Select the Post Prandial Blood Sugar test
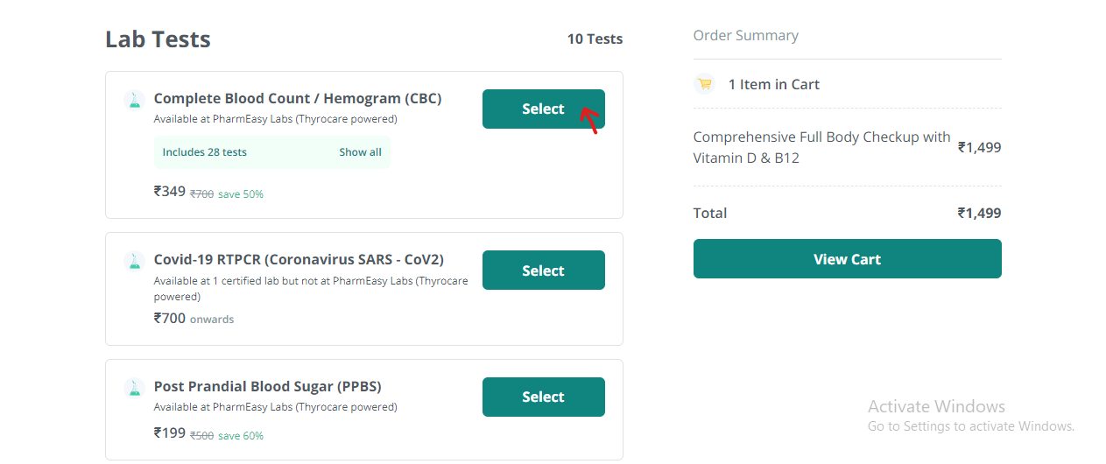The width and height of the screenshot is (1106, 464). pos(543,397)
